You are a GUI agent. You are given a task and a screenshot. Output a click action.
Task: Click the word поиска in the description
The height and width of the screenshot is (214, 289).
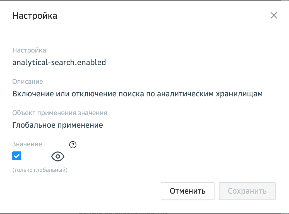133,94
